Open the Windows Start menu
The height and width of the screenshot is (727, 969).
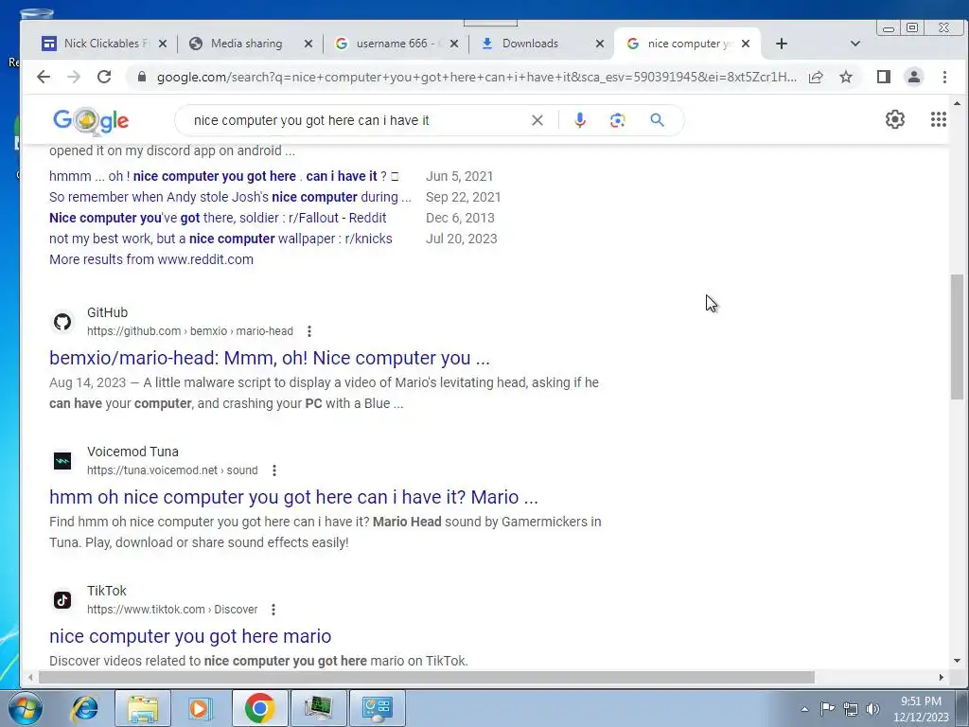pos(25,708)
